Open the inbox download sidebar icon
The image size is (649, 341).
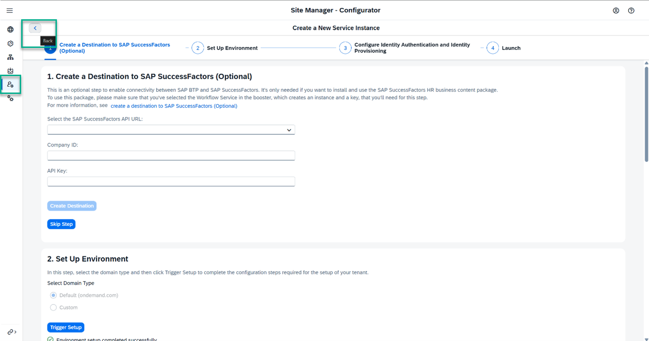(x=10, y=71)
